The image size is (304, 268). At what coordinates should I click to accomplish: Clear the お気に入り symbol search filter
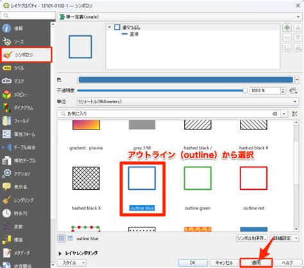[275, 113]
